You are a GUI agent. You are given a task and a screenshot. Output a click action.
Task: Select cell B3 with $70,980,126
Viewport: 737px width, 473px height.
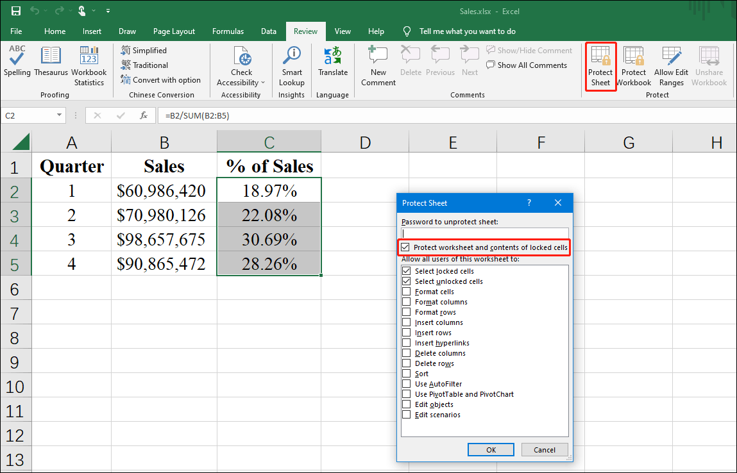[164, 215]
